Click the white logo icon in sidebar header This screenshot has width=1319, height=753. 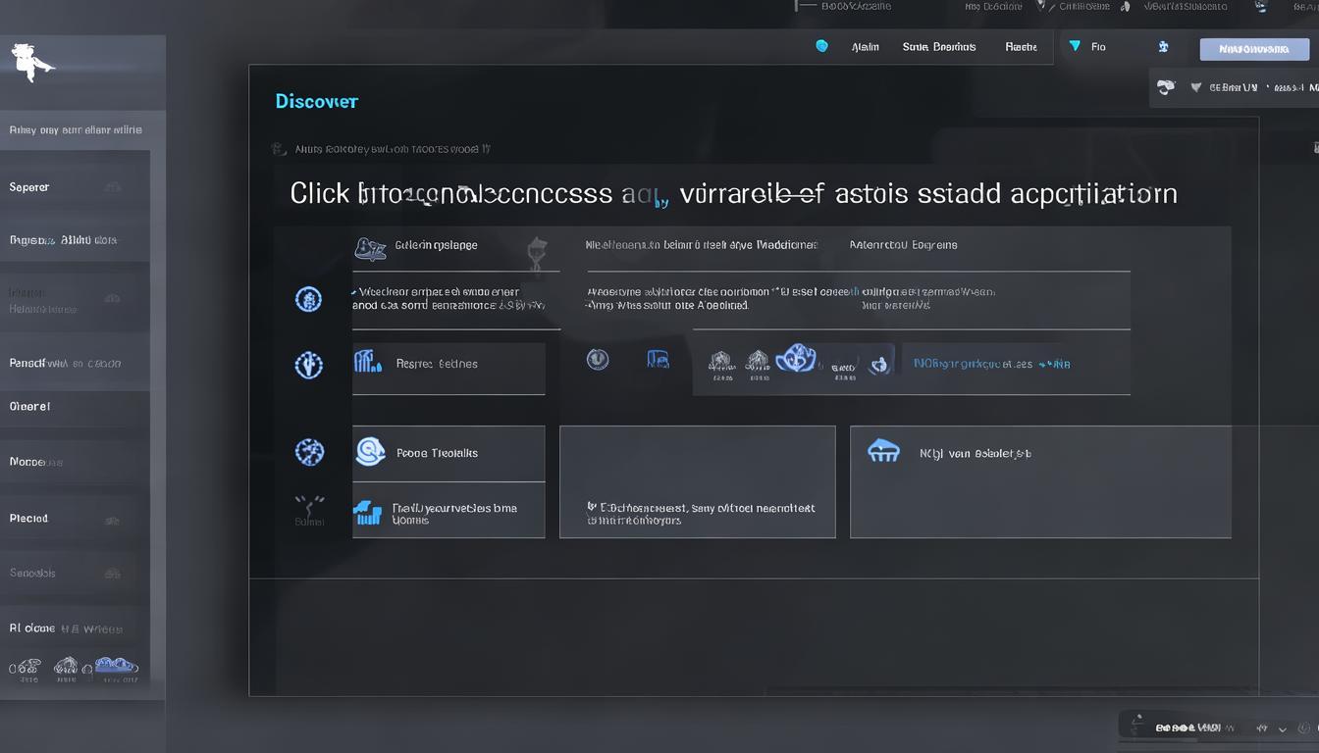coord(31,63)
